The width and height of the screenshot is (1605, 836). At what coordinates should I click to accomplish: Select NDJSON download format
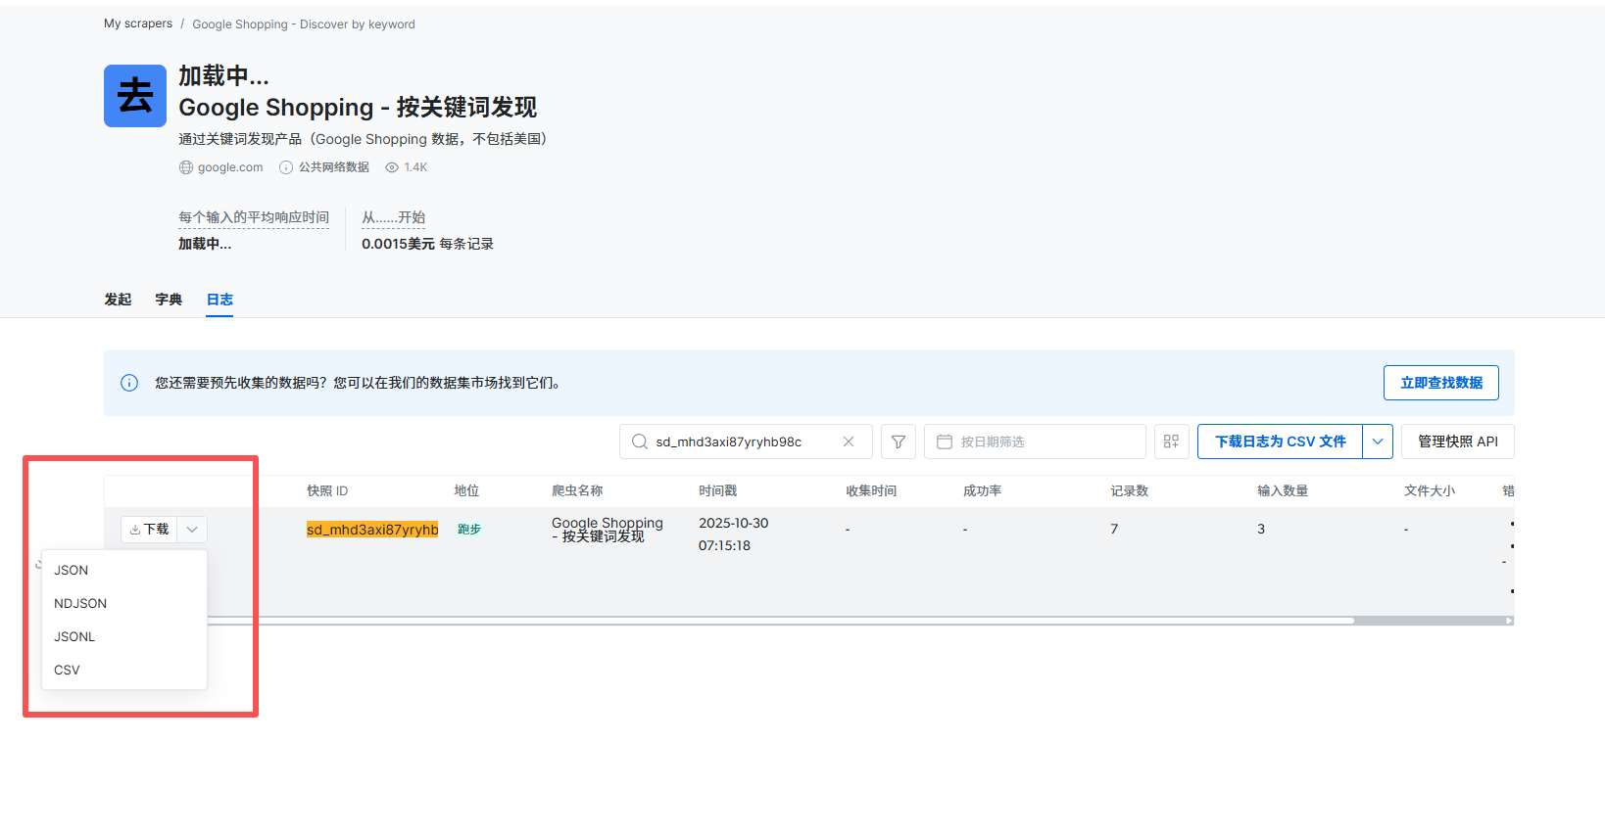[124, 603]
